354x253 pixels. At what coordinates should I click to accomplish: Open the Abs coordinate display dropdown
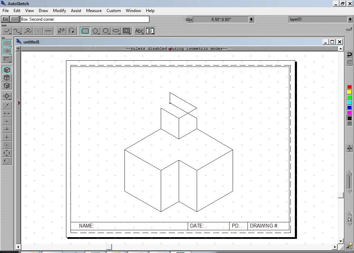coord(251,20)
